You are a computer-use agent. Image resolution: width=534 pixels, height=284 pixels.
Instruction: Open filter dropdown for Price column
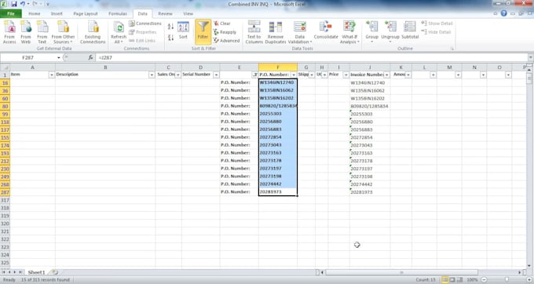[346, 75]
